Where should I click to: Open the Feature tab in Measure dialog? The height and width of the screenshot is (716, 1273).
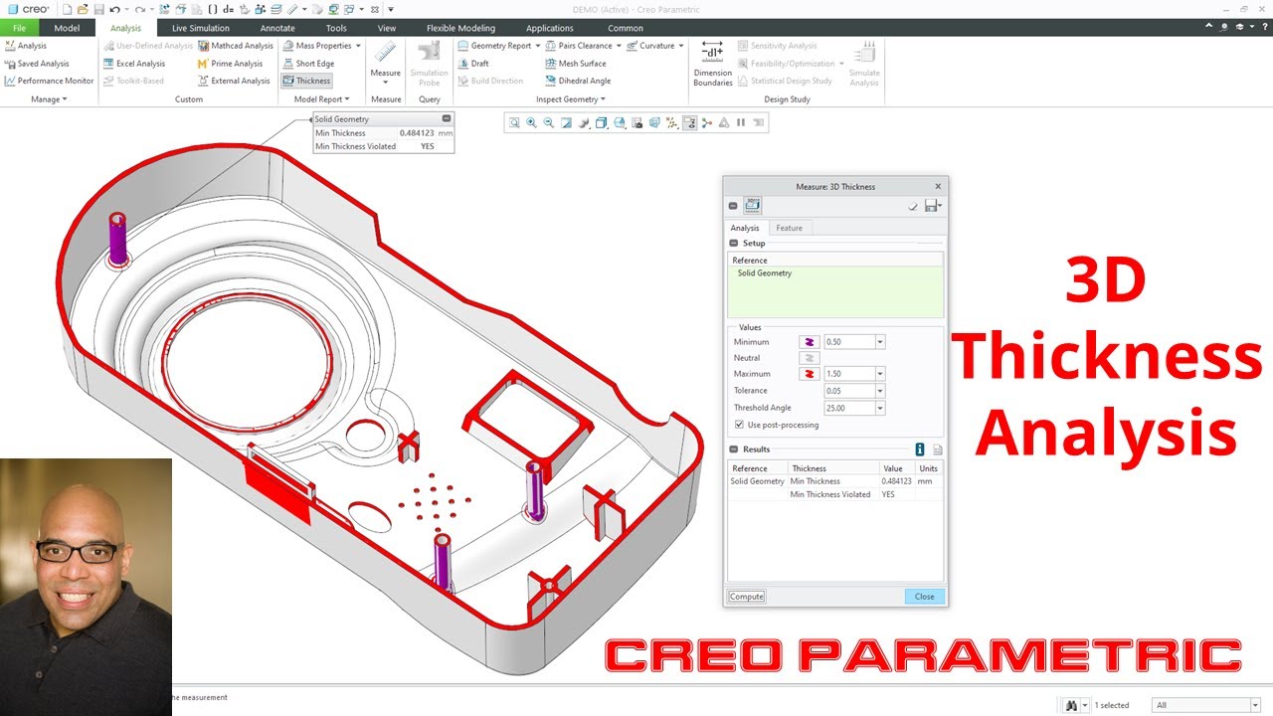point(790,228)
